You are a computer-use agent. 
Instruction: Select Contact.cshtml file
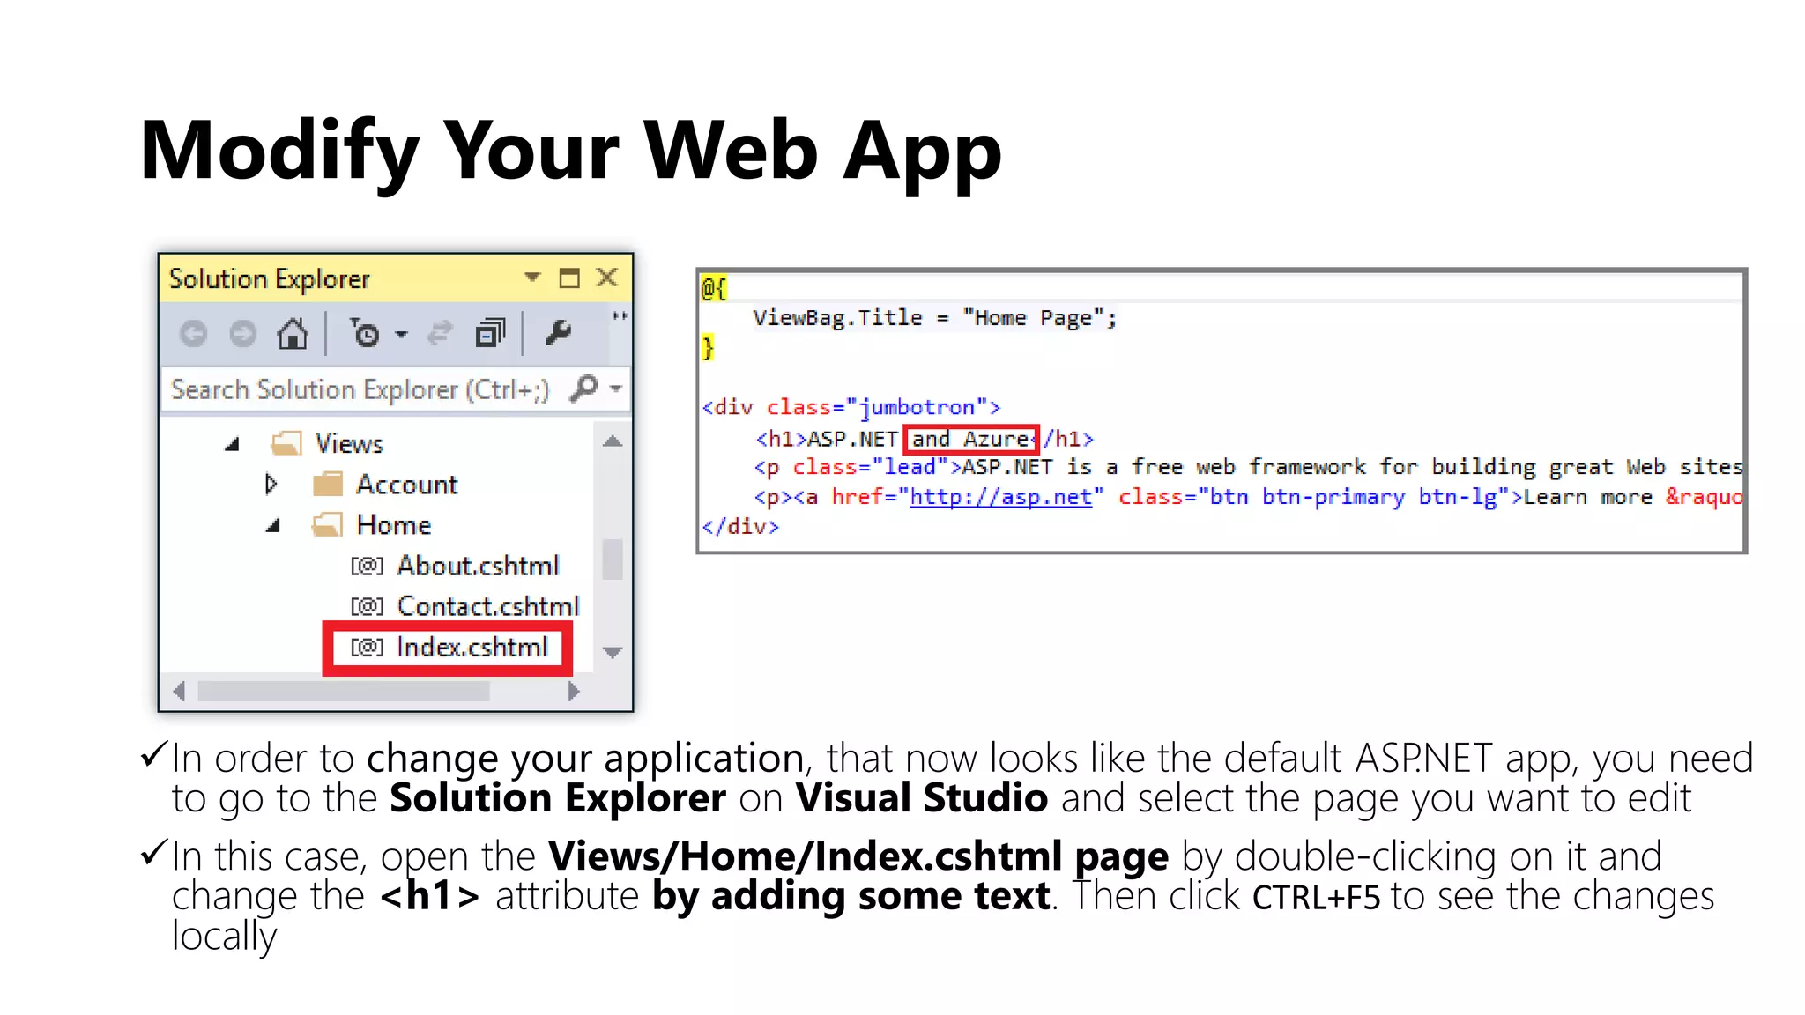[488, 606]
